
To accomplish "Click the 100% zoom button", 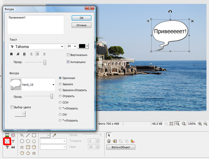I will [x=192, y=124].
